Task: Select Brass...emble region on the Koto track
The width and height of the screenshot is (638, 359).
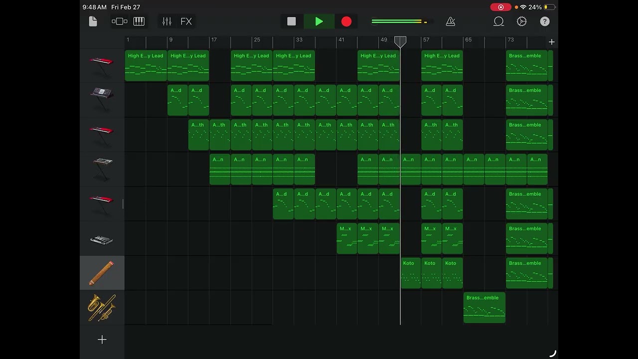Action: pyautogui.click(x=527, y=273)
